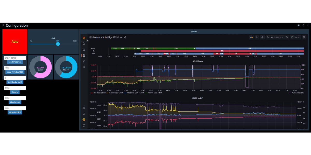
Task: Click the Limit slider track near 100%
Action: [76, 44]
